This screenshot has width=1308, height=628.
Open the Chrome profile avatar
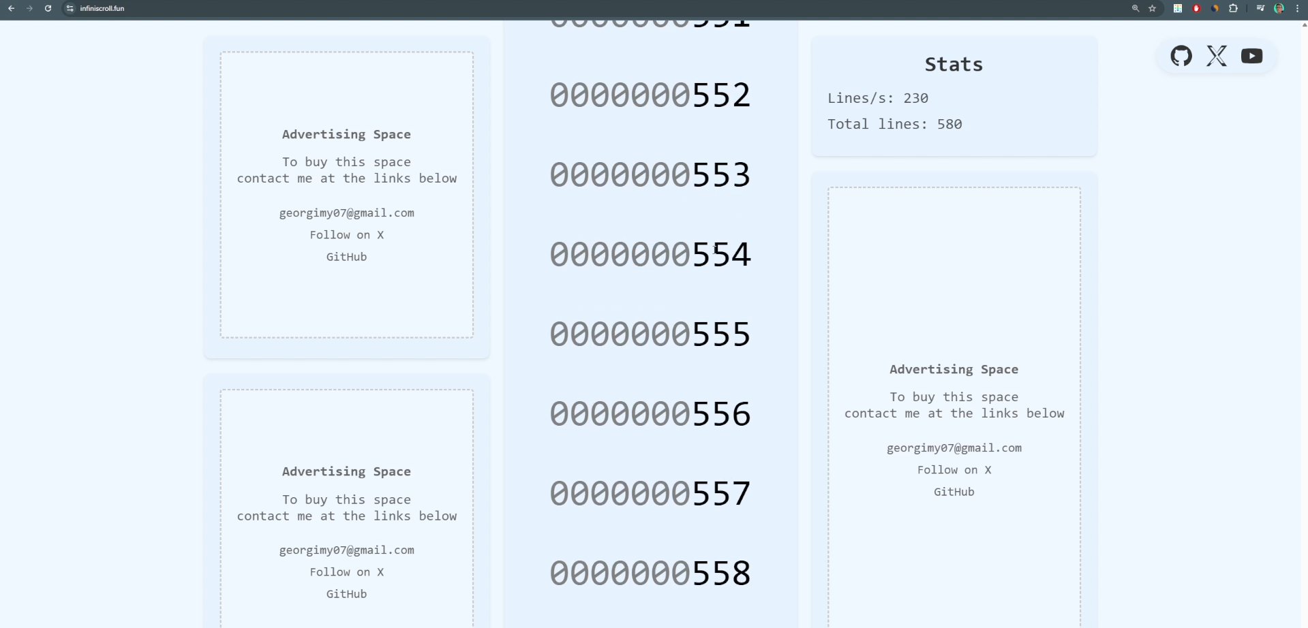click(x=1279, y=8)
